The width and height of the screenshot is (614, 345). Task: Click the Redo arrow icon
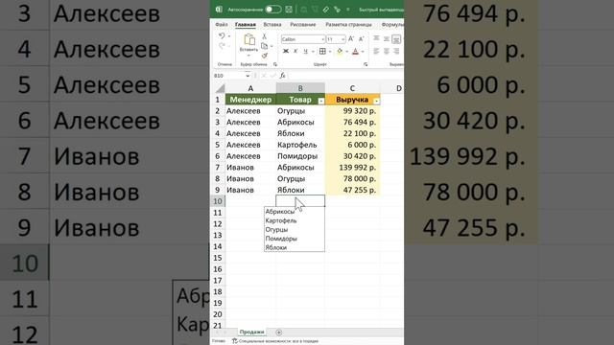coord(222,47)
